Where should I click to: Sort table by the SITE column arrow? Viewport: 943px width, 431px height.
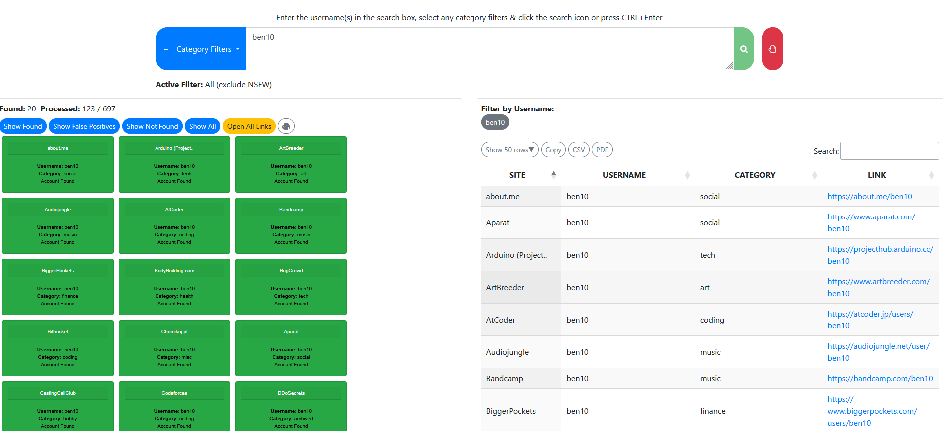(x=553, y=175)
